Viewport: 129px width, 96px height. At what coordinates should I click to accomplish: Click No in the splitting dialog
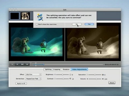click(77, 24)
